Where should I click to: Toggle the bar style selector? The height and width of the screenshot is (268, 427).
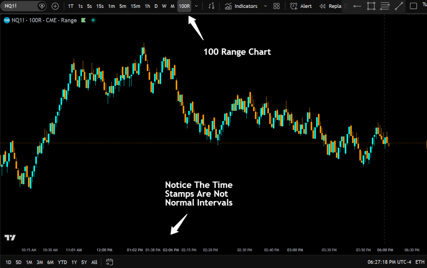211,6
